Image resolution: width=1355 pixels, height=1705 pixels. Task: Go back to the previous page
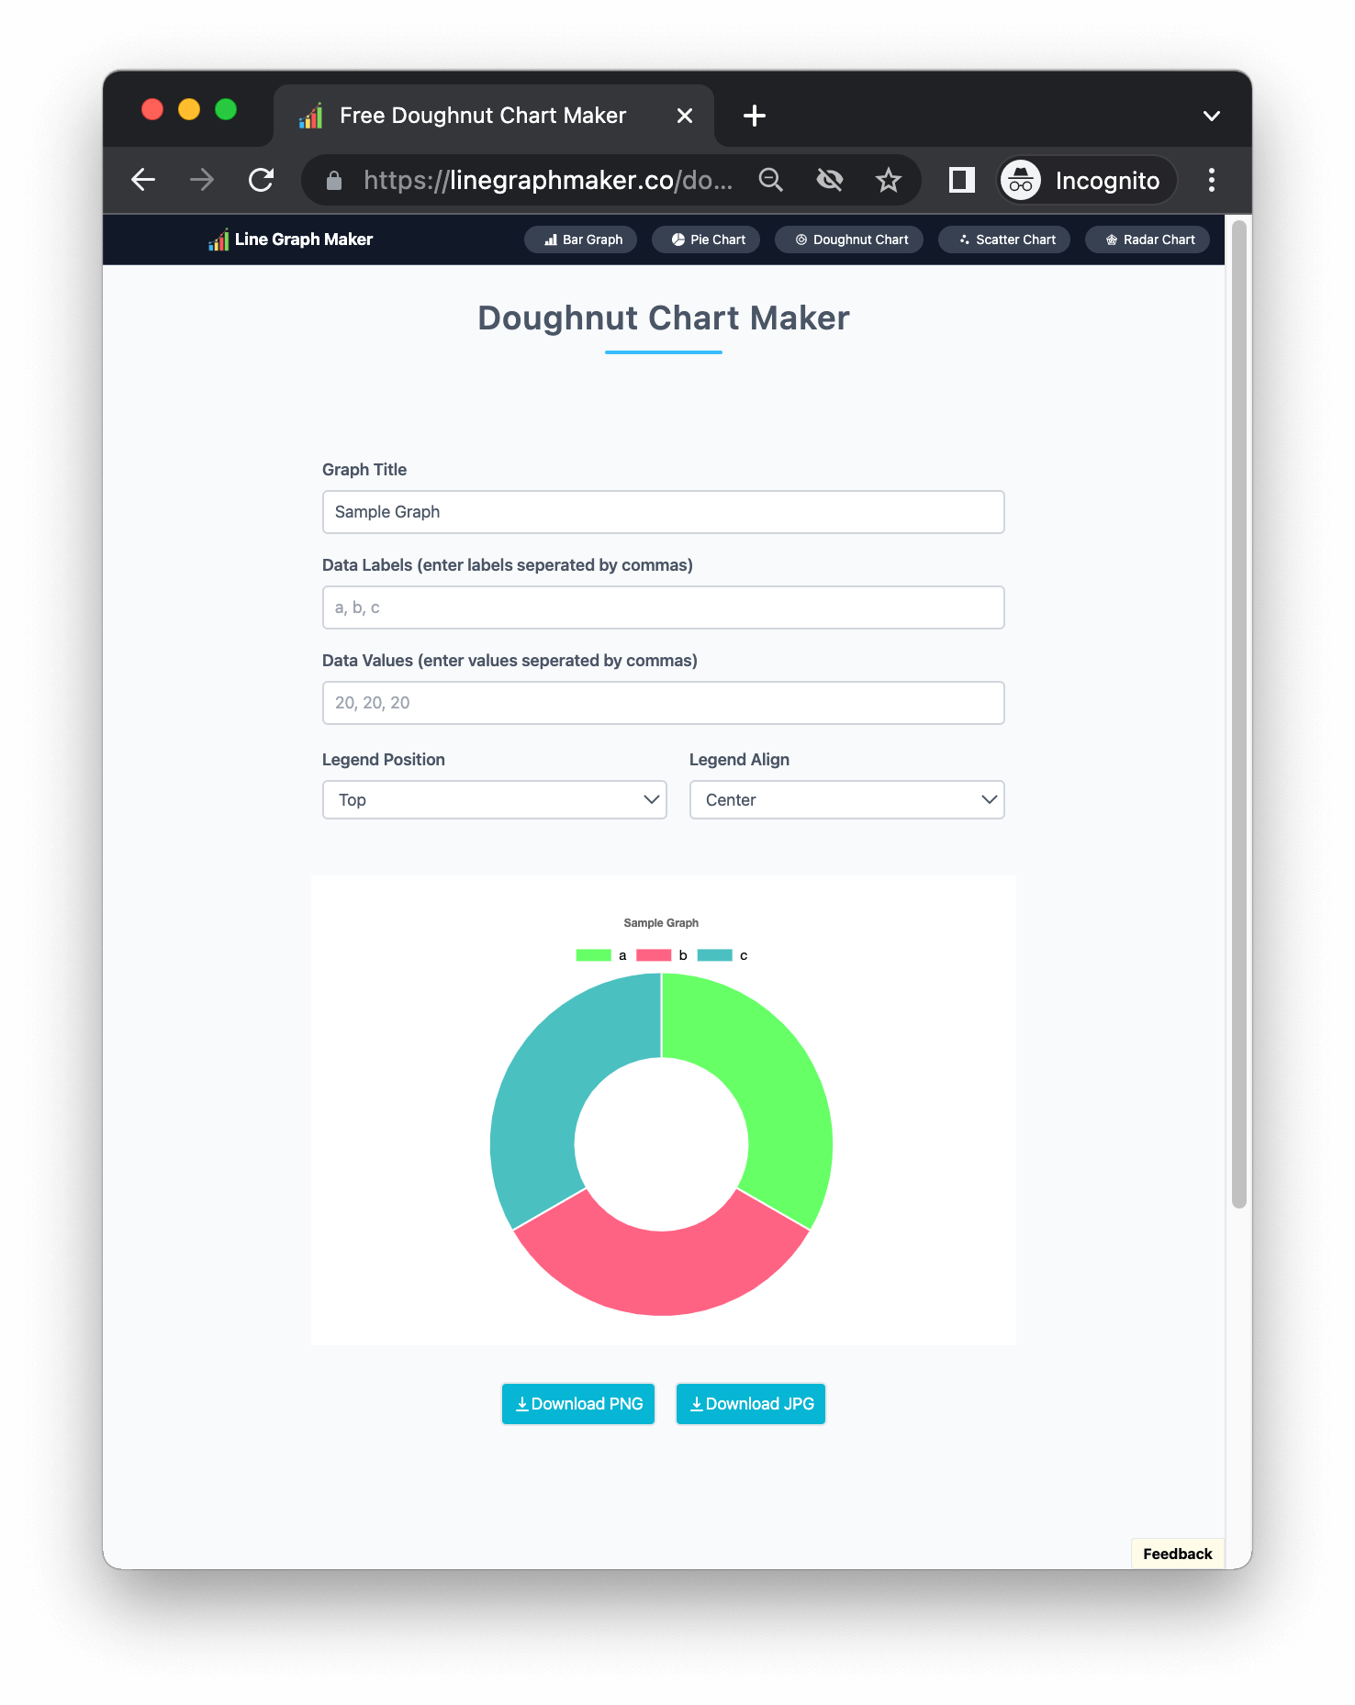coord(143,180)
